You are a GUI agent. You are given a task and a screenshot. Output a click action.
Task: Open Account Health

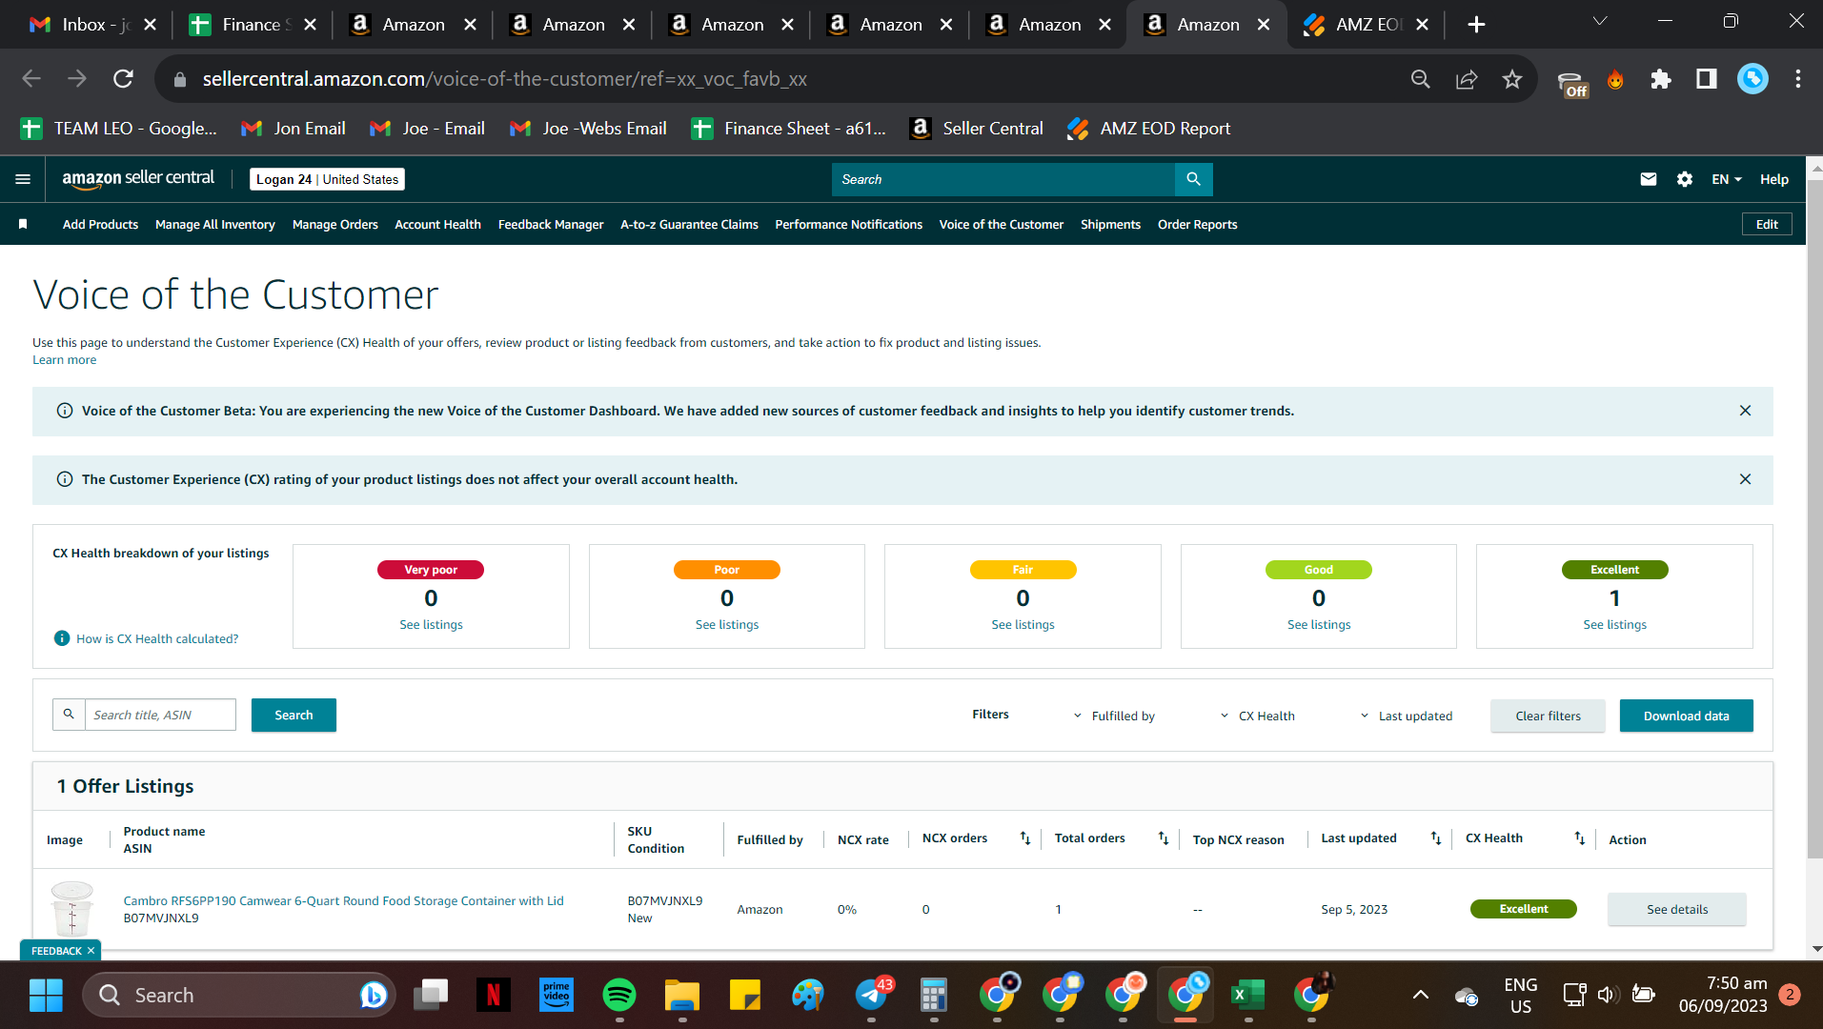pos(437,224)
